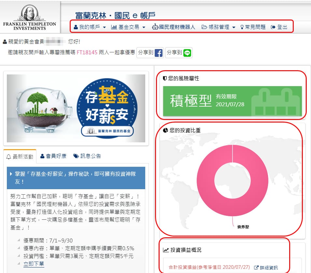
Task: Expand the 我的帳戶 dropdown arrow
Action: pos(104,27)
